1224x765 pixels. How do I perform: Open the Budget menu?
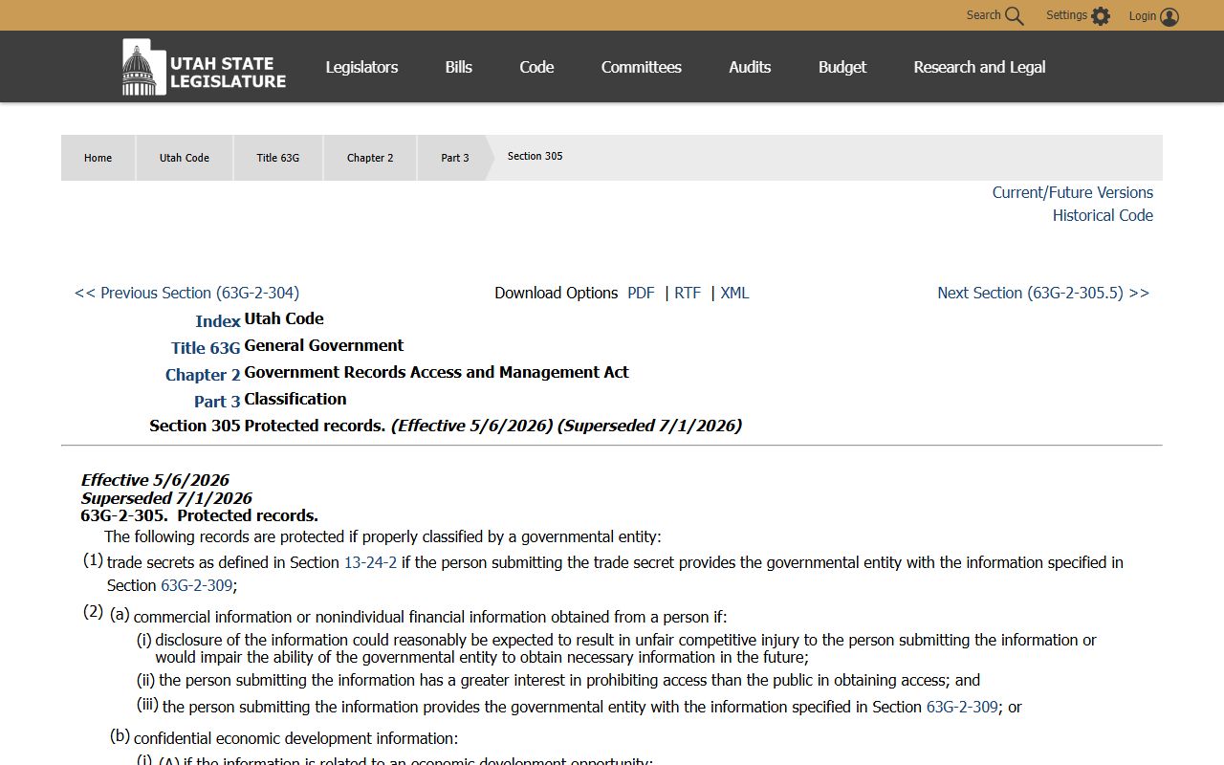(x=842, y=67)
